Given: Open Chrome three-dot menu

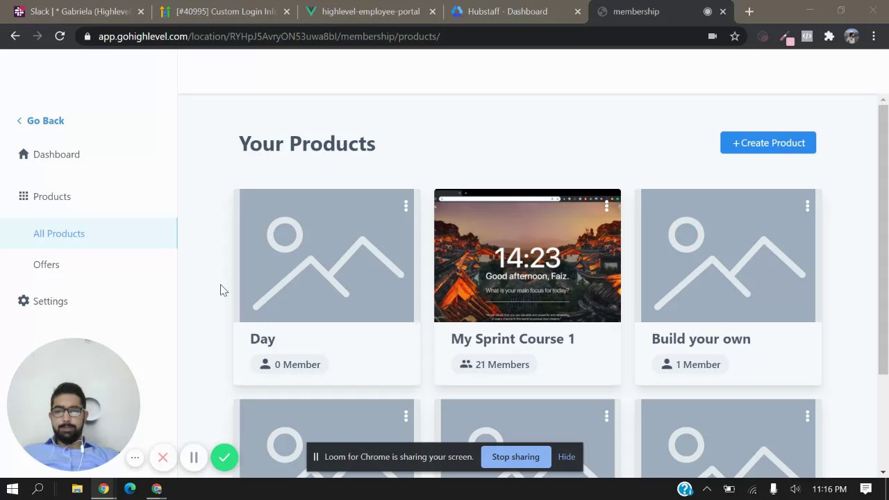Looking at the screenshot, I should coord(874,36).
